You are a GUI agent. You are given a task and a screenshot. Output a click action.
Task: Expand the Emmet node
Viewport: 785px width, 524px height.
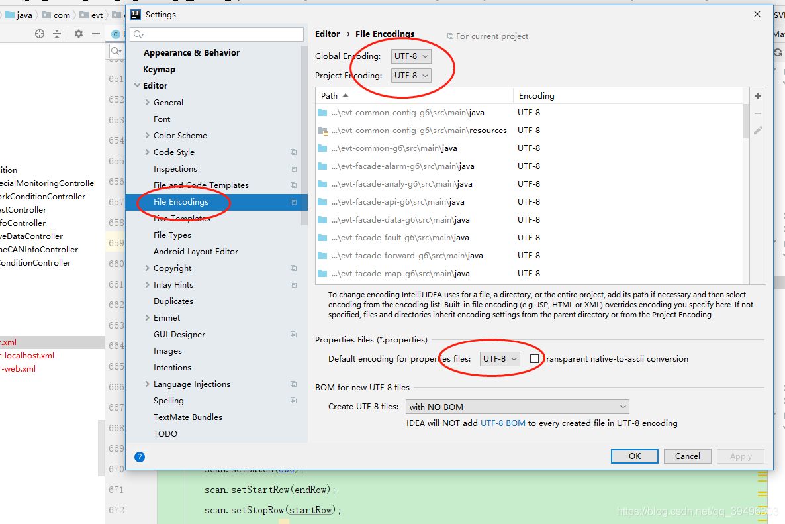(147, 317)
